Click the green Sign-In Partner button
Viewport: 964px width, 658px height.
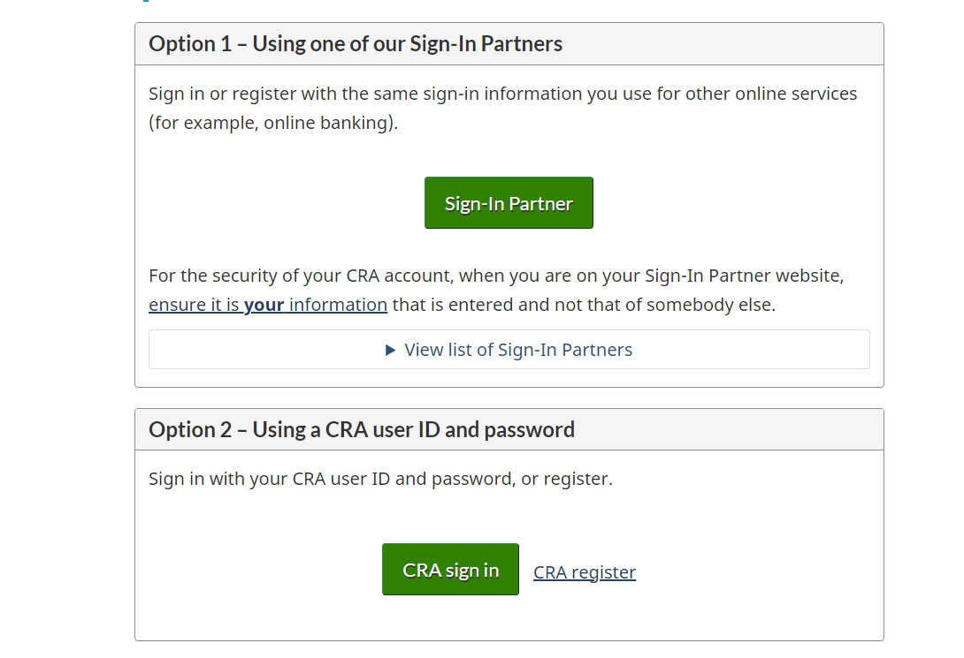pos(509,203)
